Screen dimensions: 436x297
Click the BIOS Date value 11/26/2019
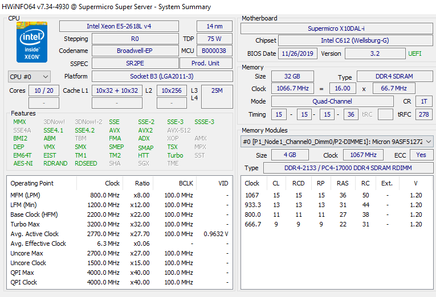click(x=298, y=53)
